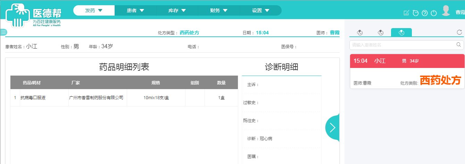The image size is (465, 164).
Task: Click the 1盒 quantity cell
Action: pyautogui.click(x=222, y=98)
